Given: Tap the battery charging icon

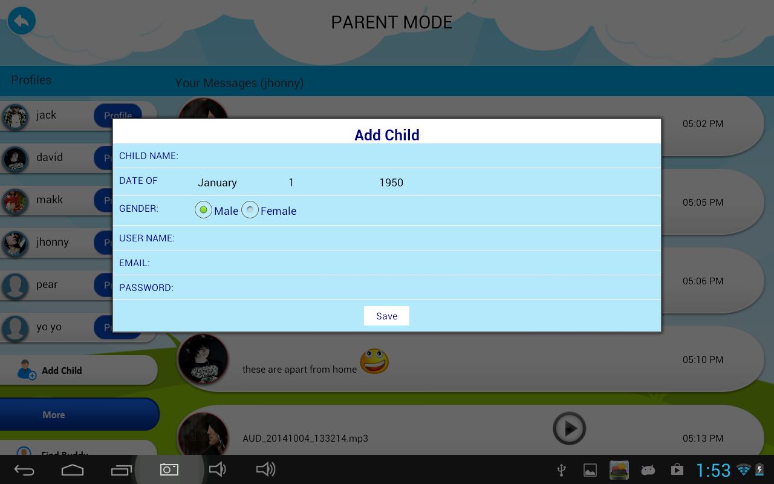Looking at the screenshot, I should point(760,470).
